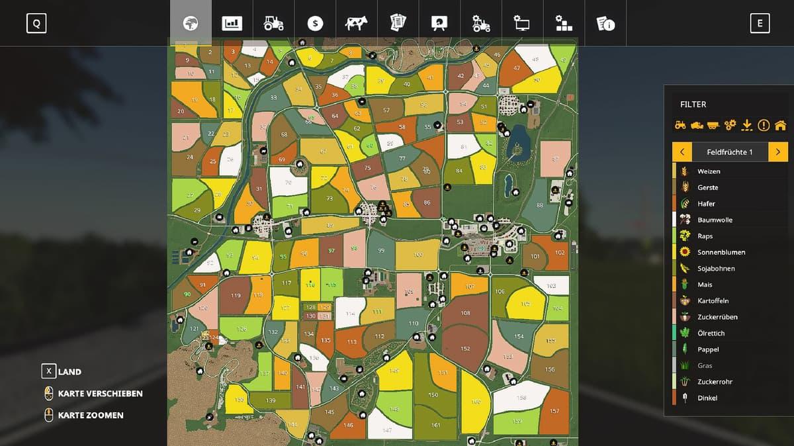The width and height of the screenshot is (794, 446).
Task: Open the contracts documents tab
Action: (398, 24)
